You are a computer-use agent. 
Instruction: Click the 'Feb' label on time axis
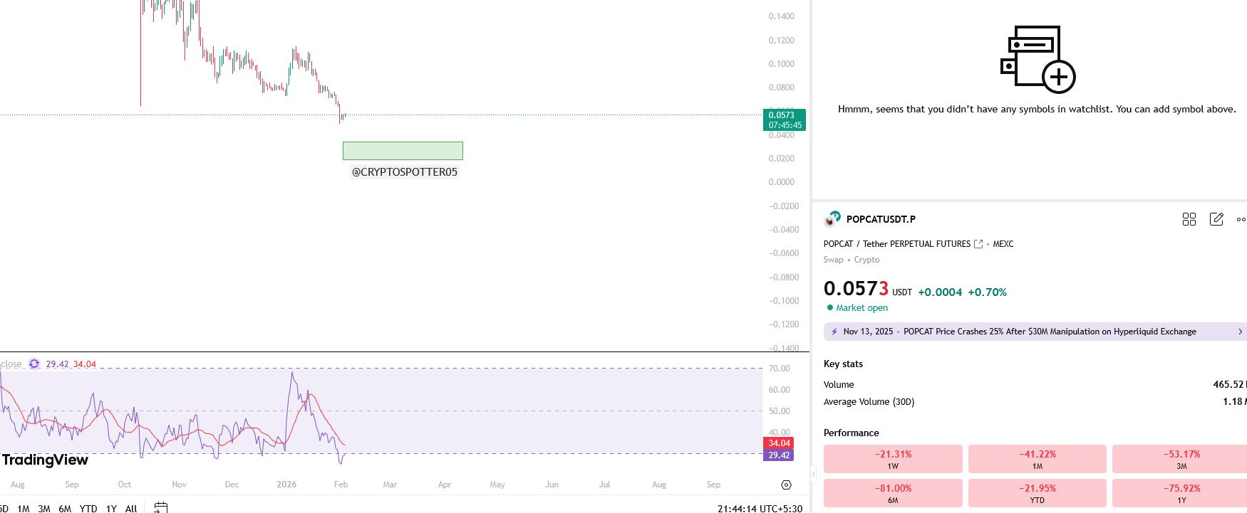coord(341,485)
